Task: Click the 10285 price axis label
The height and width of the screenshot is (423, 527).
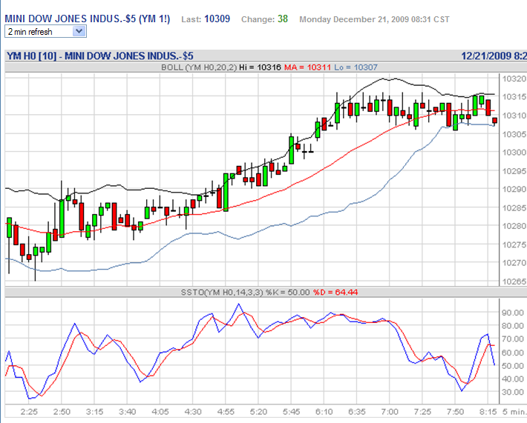Action: 514,208
